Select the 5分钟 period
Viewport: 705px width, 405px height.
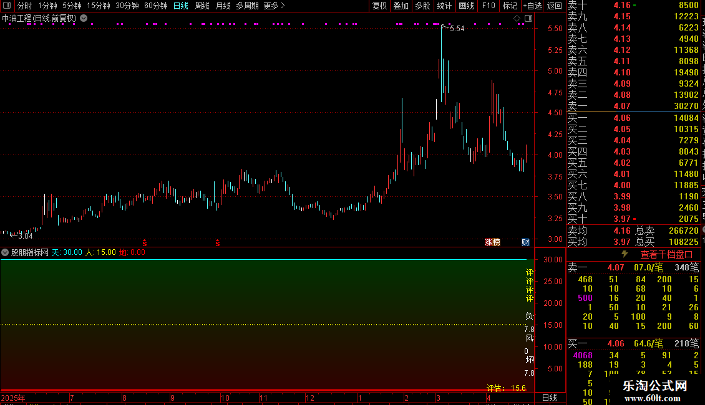click(72, 6)
